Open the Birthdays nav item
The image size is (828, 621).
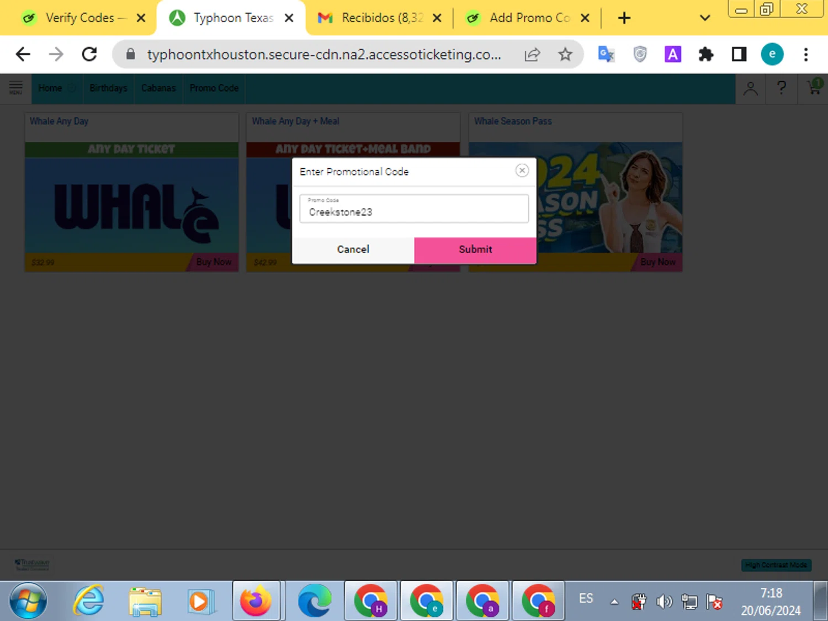pos(108,88)
